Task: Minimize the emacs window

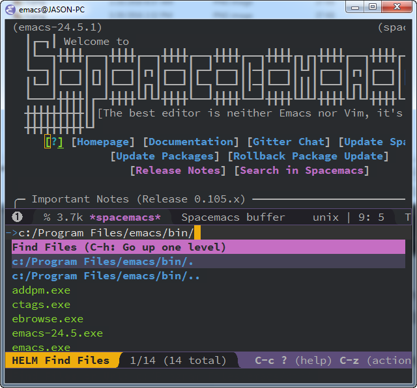Action: [355, 7]
